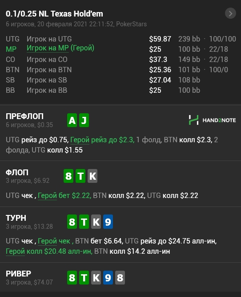Click the ПРЕФЛОП section header
Screen dimensions: 241x297
point(25,116)
